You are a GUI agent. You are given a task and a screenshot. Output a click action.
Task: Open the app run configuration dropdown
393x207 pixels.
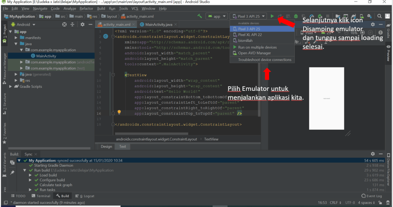tap(217, 16)
